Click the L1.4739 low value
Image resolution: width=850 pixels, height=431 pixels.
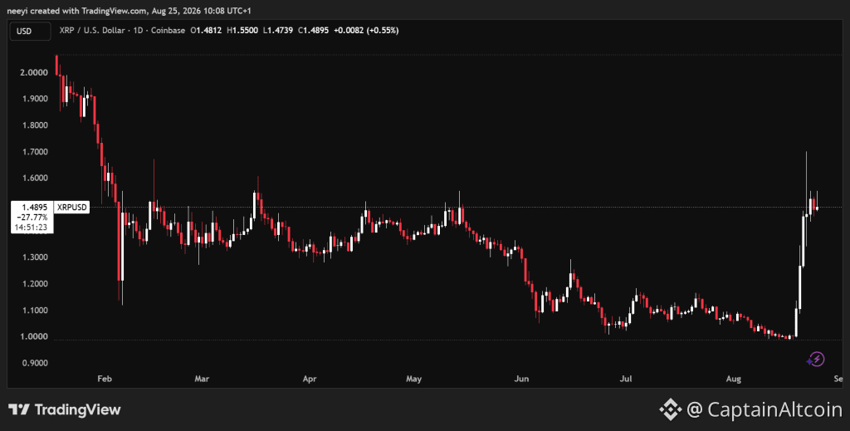[277, 31]
